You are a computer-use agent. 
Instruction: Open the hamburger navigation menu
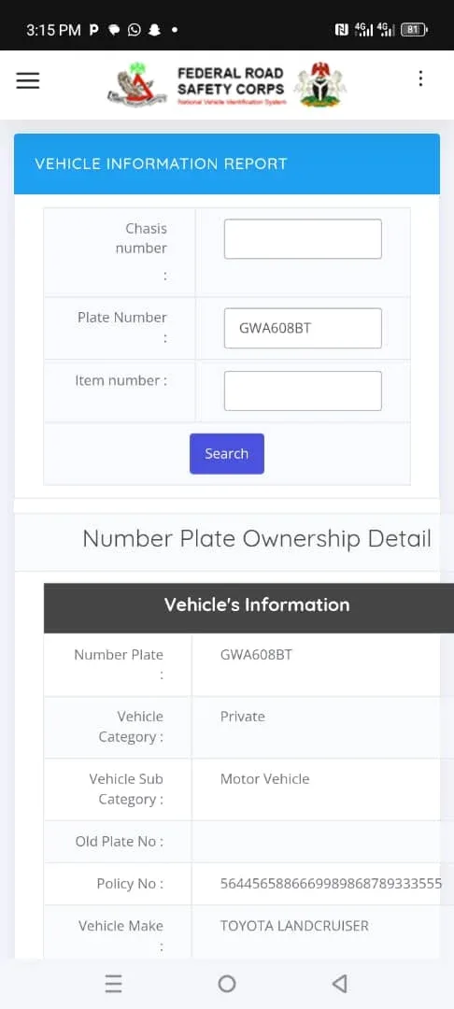[x=28, y=80]
